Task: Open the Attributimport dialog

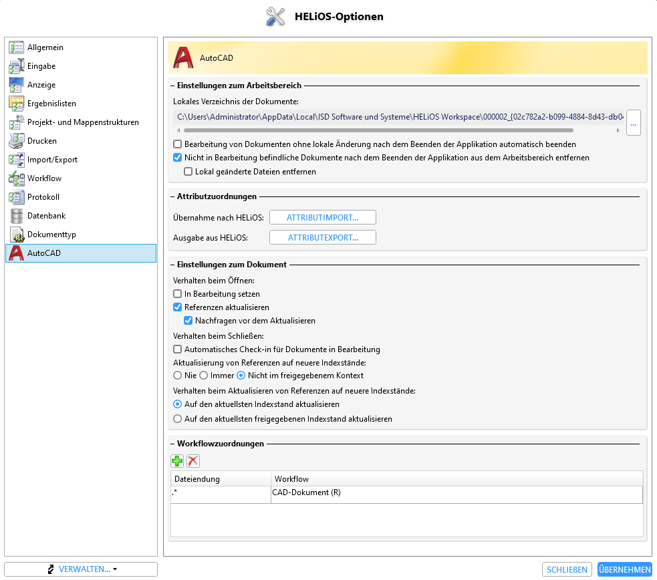Action: [323, 218]
